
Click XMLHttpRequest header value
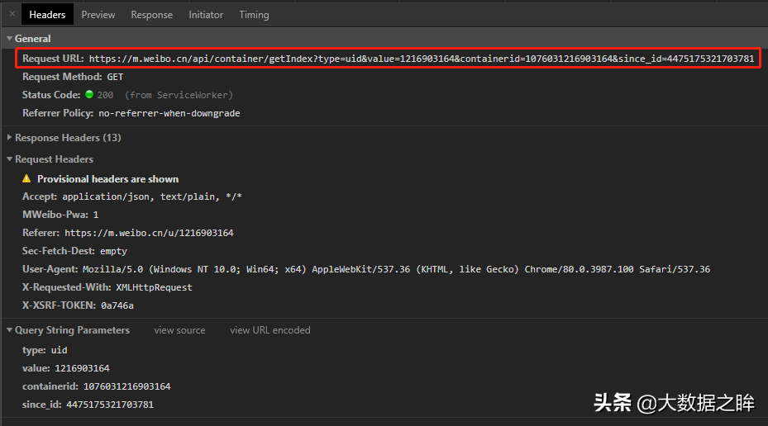point(154,287)
